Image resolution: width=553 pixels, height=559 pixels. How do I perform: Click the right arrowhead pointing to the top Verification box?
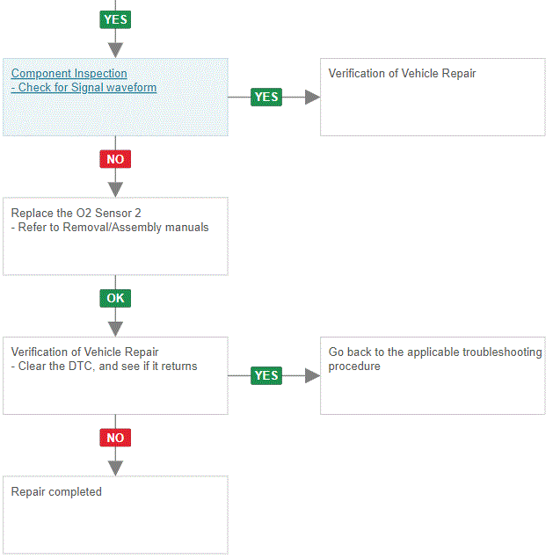point(312,97)
